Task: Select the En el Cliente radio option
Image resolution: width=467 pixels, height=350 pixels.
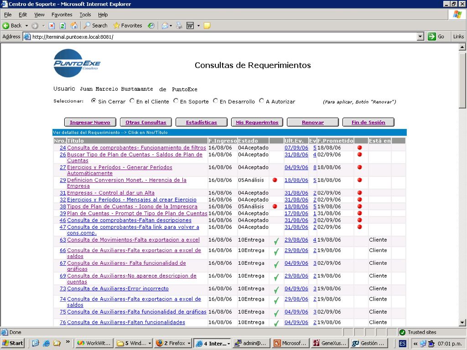Action: click(x=132, y=101)
